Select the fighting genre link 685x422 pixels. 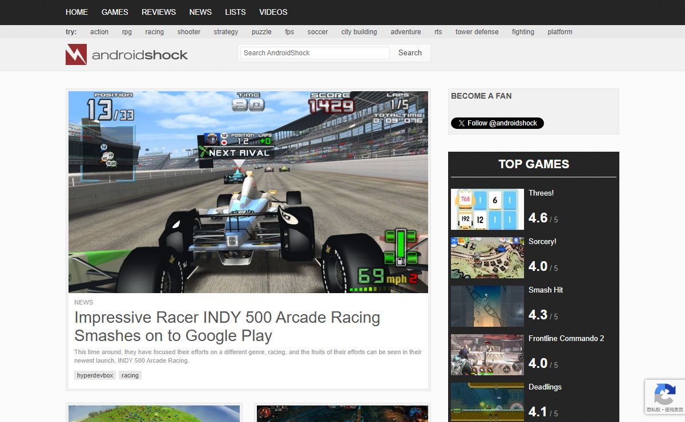523,32
